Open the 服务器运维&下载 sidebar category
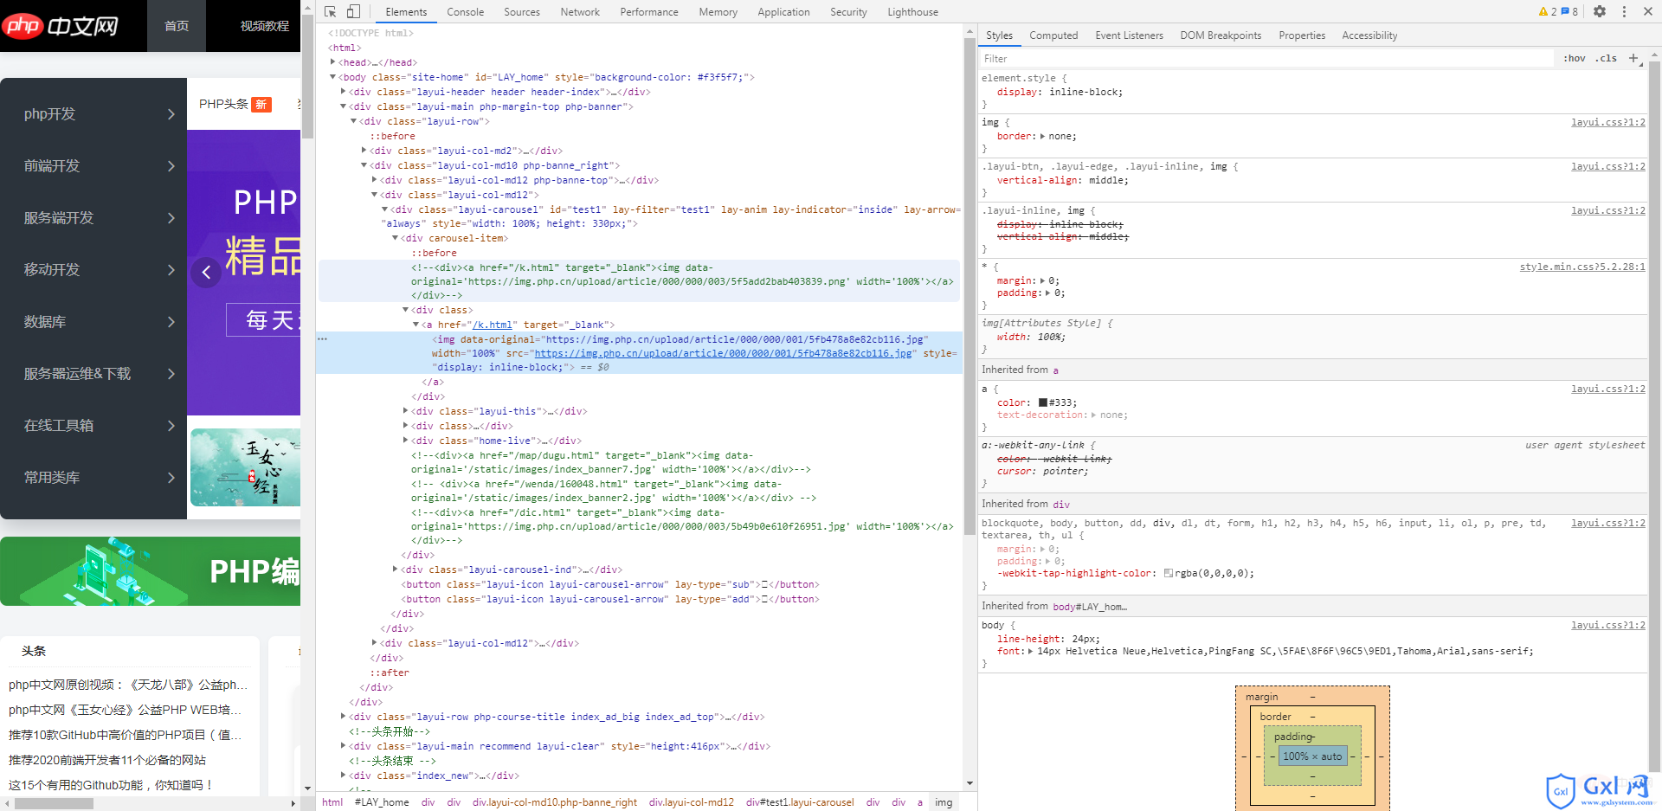This screenshot has height=811, width=1662. pyautogui.click(x=93, y=374)
